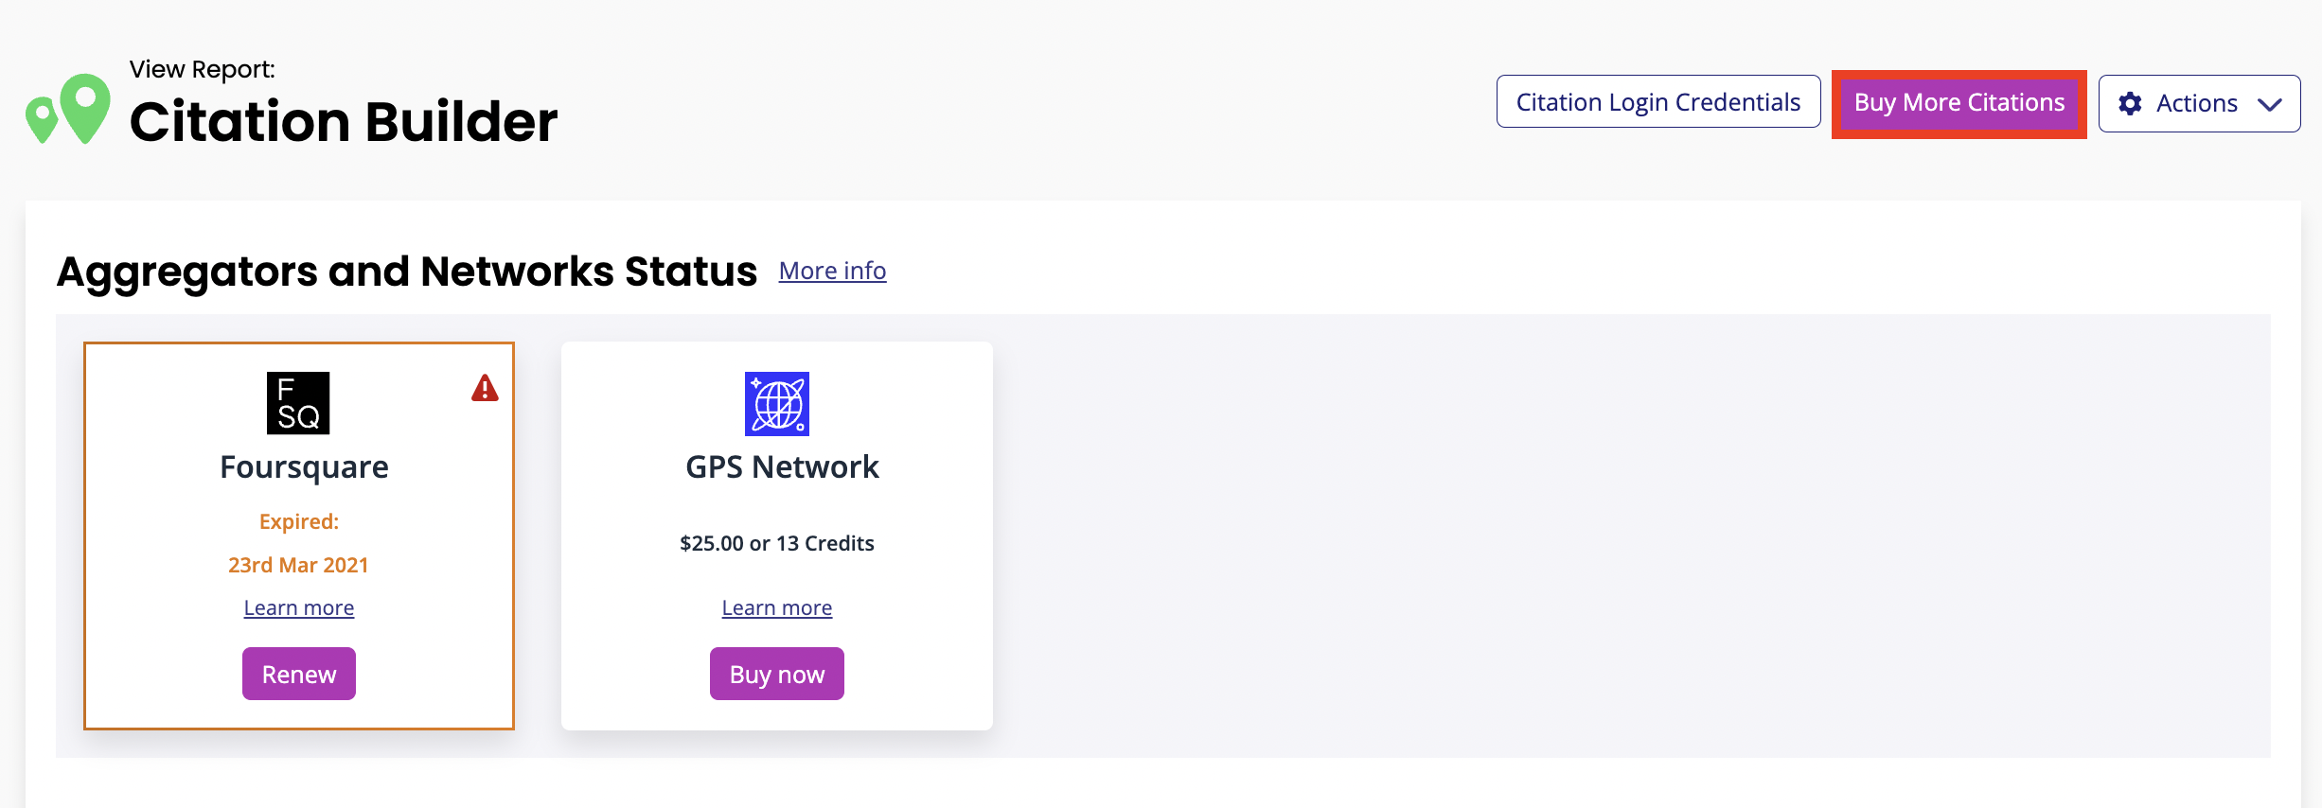
Task: Renew the Foursquare subscription
Action: [x=299, y=674]
